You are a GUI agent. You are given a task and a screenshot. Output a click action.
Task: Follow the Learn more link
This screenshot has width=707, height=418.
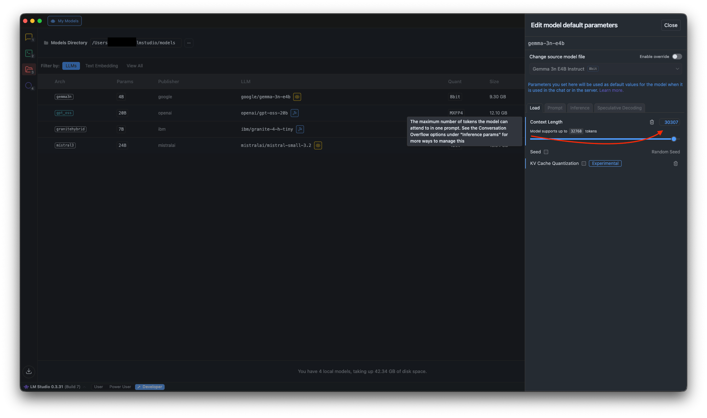click(x=611, y=90)
